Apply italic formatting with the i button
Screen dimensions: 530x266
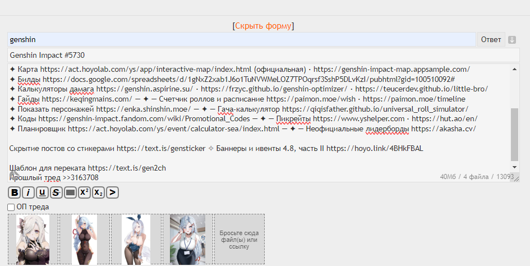(28, 192)
